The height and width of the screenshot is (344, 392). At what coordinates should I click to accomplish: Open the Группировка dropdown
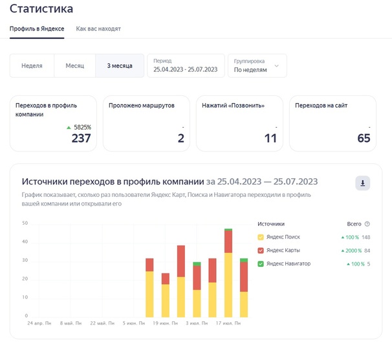click(x=257, y=65)
